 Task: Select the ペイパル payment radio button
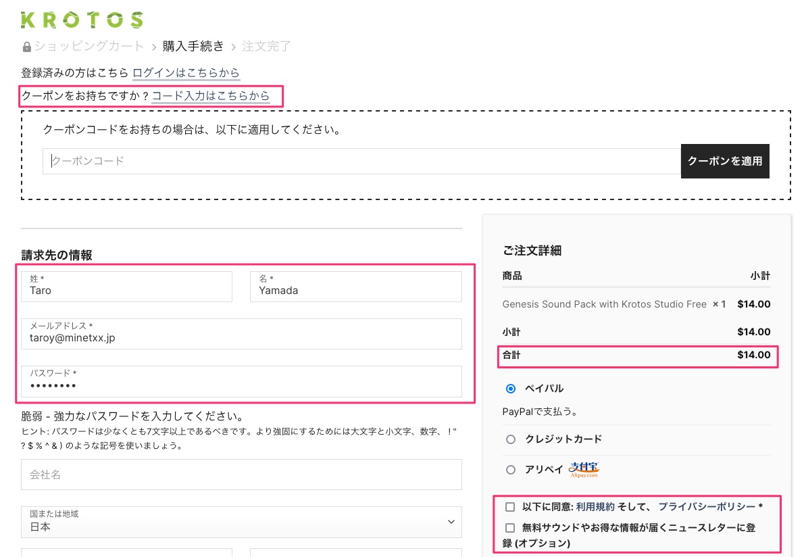pos(511,389)
